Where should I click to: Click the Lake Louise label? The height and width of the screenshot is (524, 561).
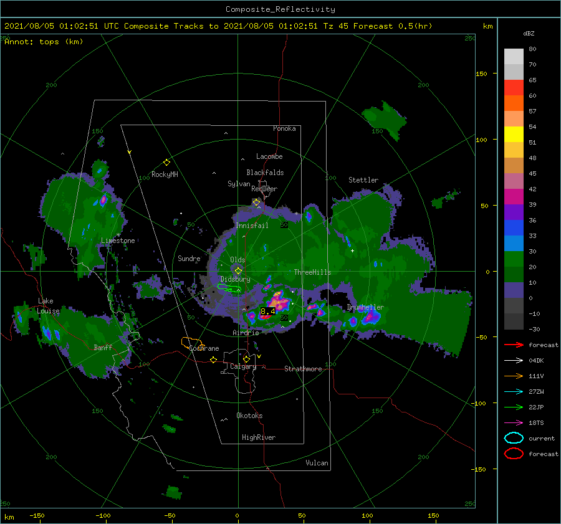pos(48,306)
